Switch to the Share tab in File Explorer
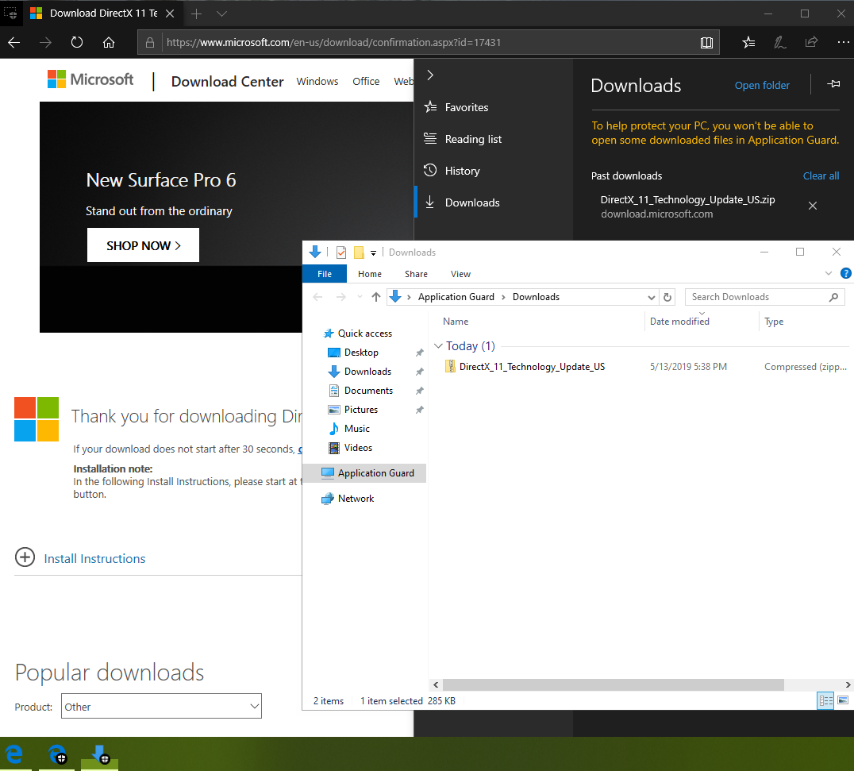Screen dimensions: 854x771 tap(416, 273)
